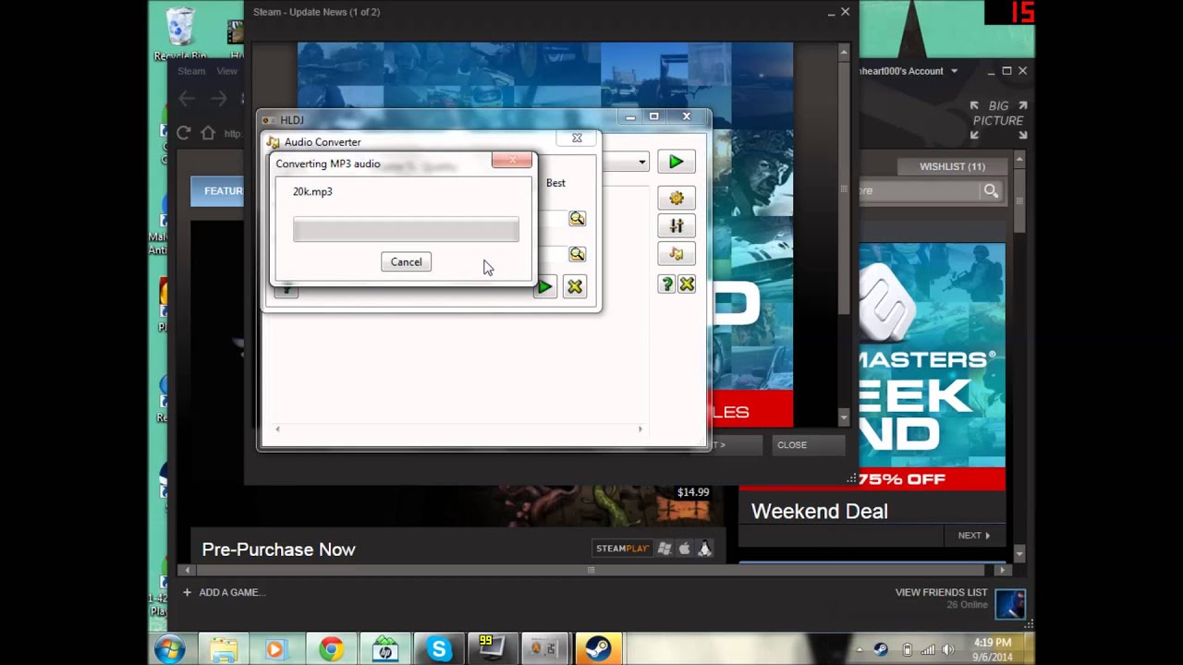Click the Linux penguin platform icon
1183x665 pixels.
[704, 549]
